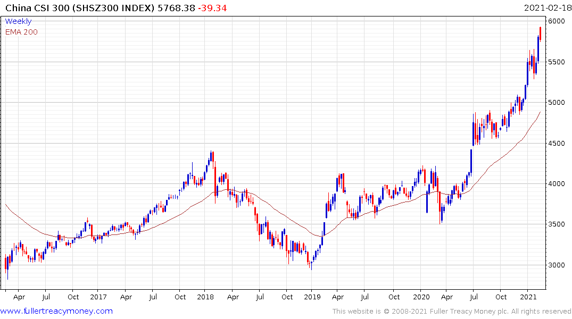
Task: Select the 6000 price axis label
Action: [557, 21]
